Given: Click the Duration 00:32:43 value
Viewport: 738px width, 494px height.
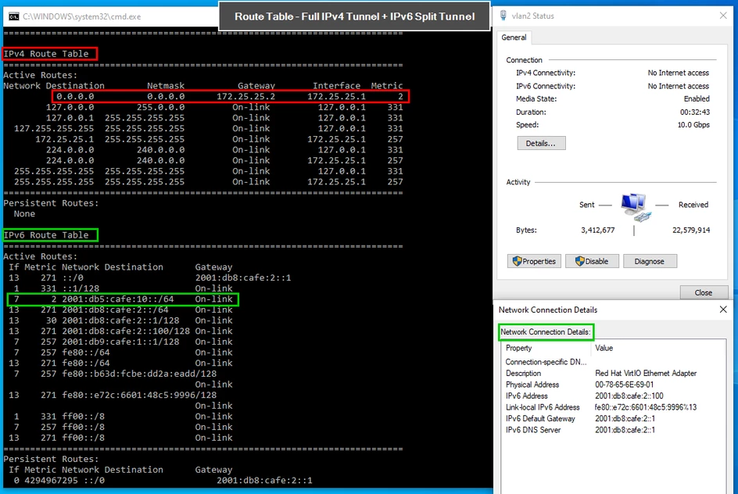Looking at the screenshot, I should (695, 112).
